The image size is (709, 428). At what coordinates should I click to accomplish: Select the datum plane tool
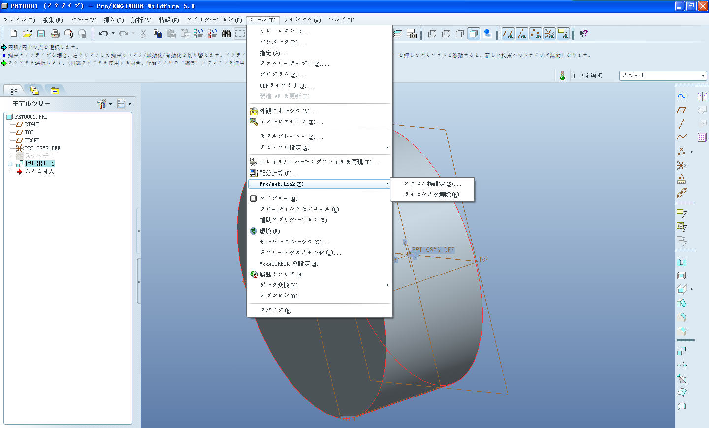coord(682,110)
